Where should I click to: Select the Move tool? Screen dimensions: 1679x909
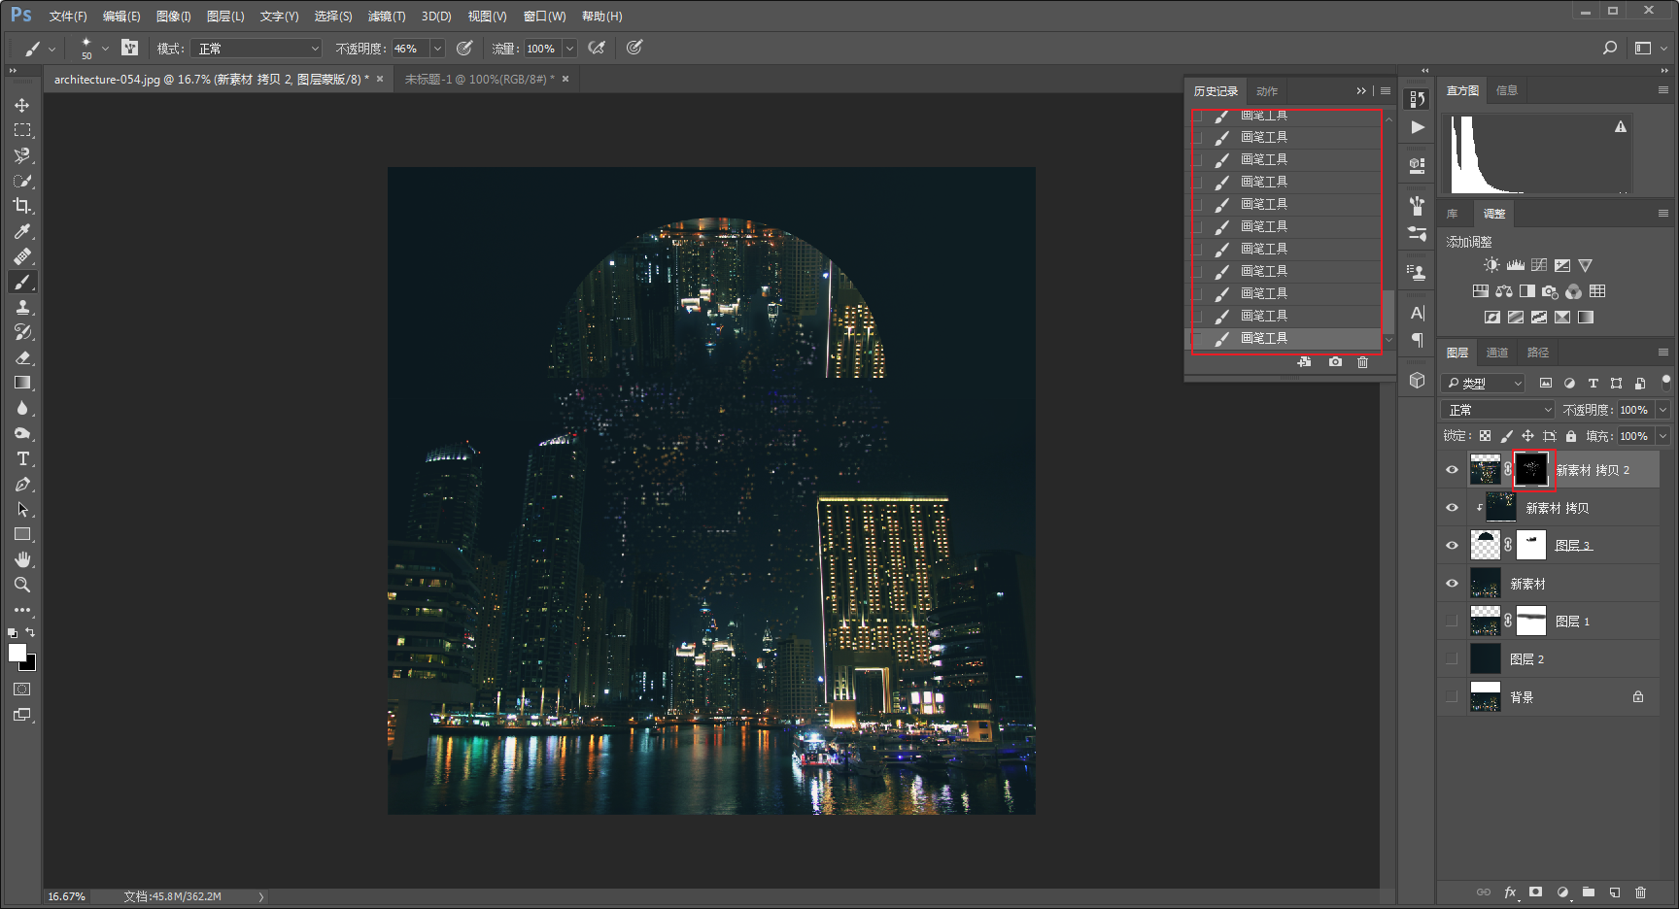click(x=22, y=105)
